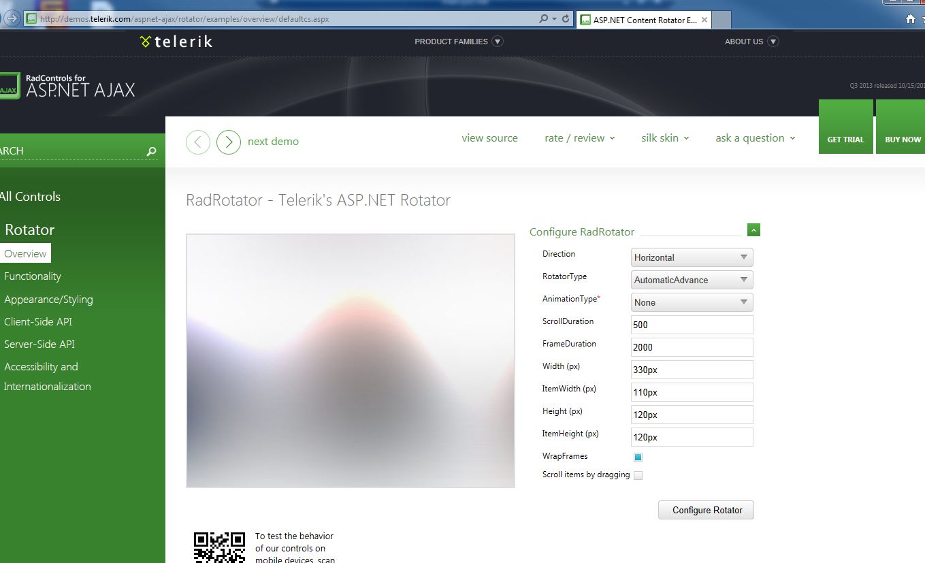Open the Direction dropdown
925x563 pixels.
tap(692, 257)
